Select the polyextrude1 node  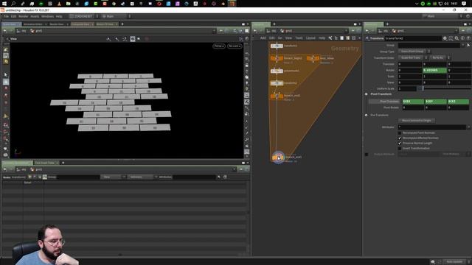pyautogui.click(x=277, y=71)
